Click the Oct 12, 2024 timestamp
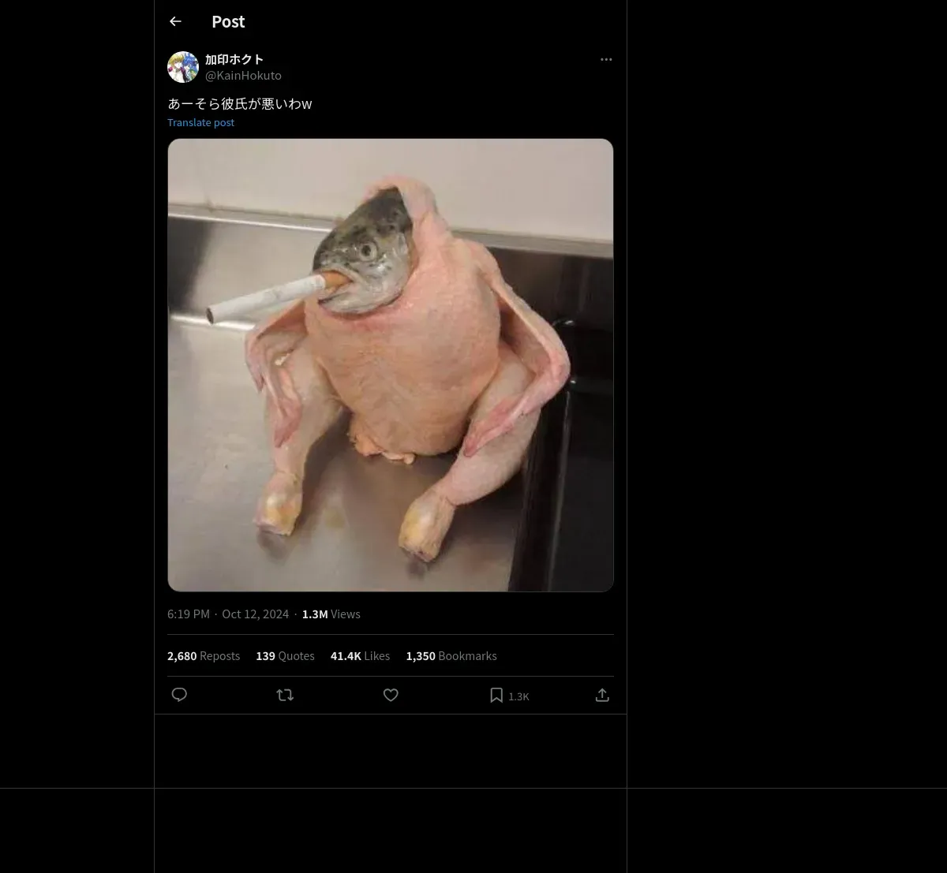Viewport: 947px width, 873px height. point(255,614)
